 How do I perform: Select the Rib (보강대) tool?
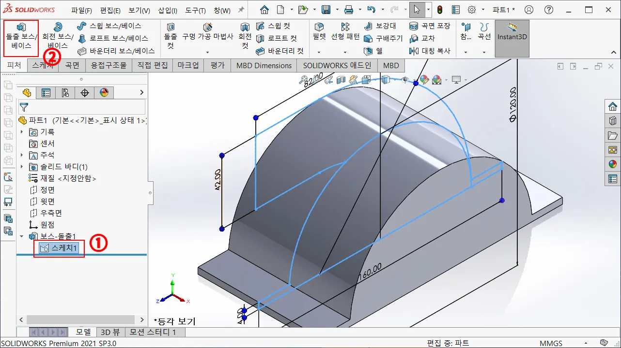click(x=380, y=26)
